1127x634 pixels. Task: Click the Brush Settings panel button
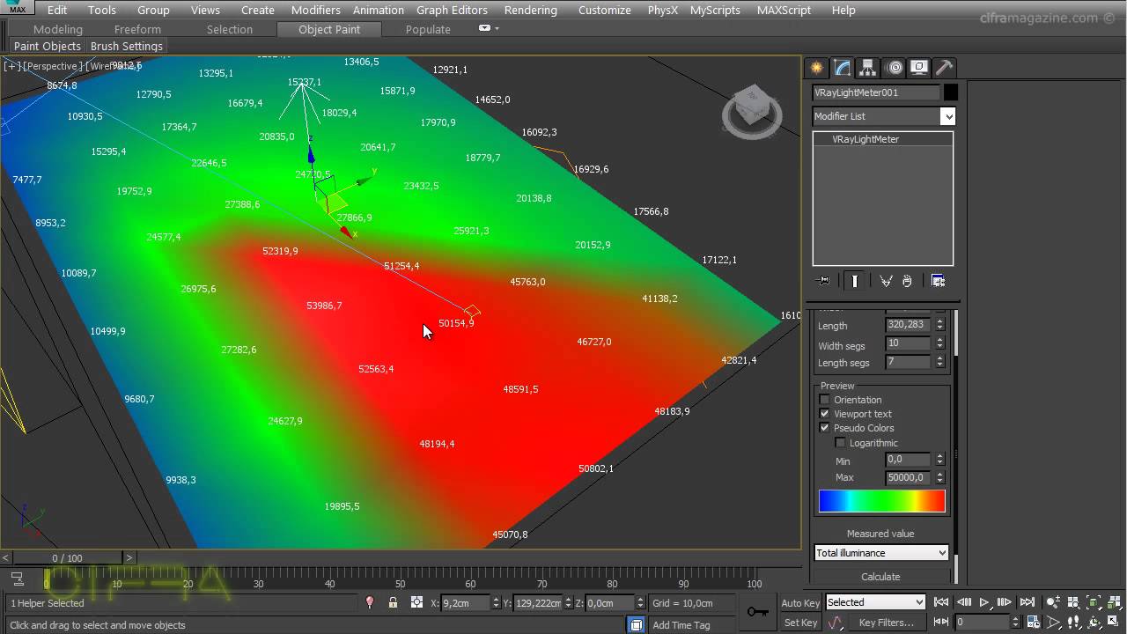[x=127, y=46]
